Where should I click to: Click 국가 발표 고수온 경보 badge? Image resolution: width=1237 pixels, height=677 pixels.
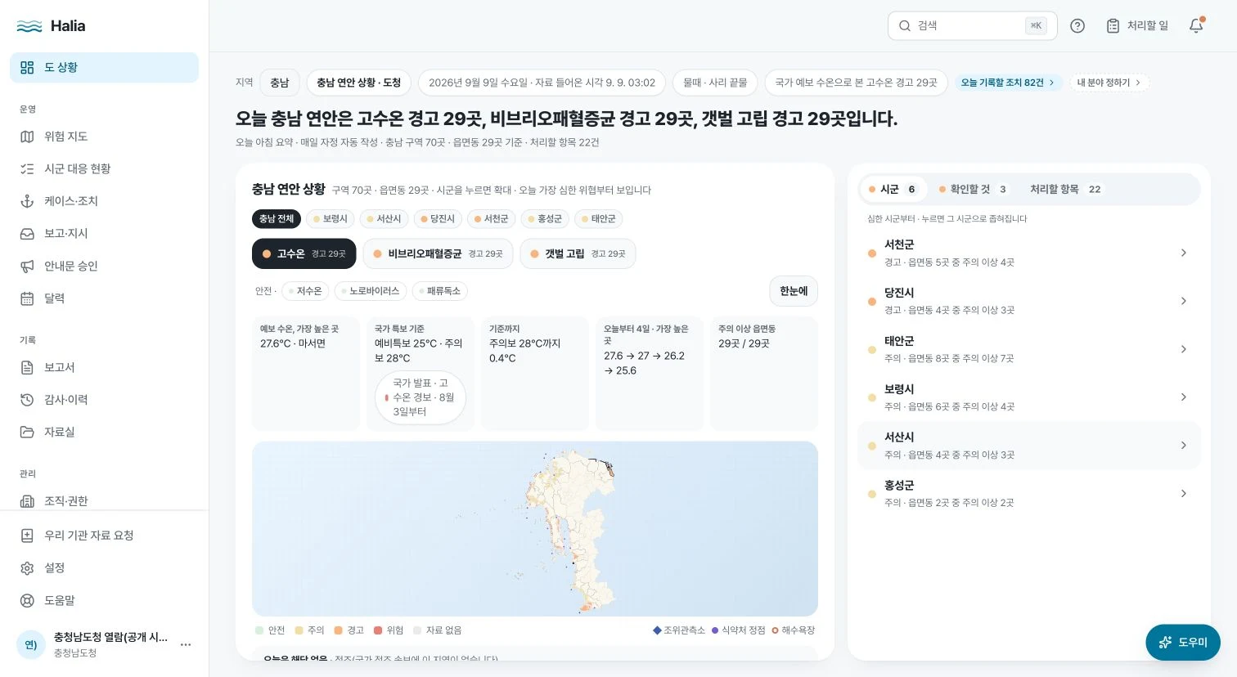click(421, 397)
